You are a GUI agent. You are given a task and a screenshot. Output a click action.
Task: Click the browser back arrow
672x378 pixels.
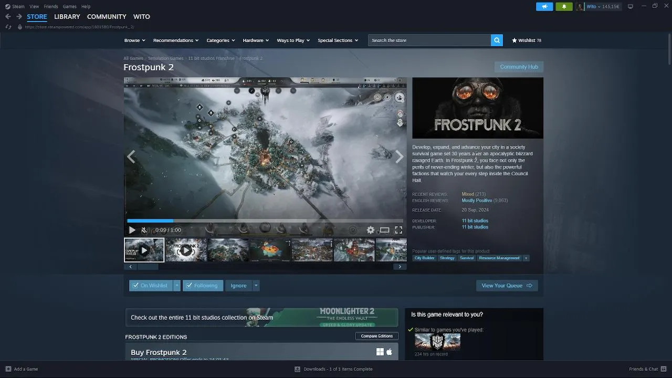pos(8,17)
